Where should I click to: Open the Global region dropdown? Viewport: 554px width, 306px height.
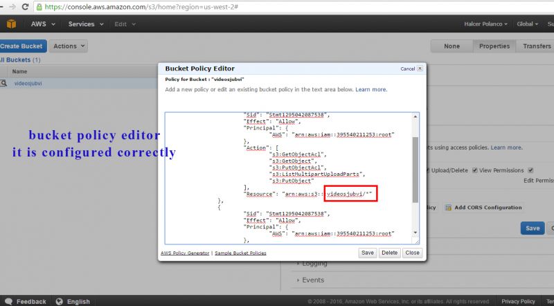[527, 24]
